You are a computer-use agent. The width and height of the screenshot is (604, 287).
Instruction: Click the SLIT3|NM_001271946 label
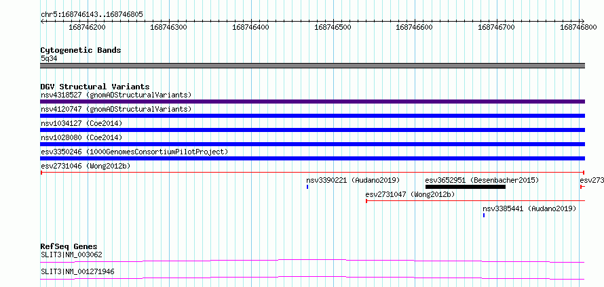click(x=77, y=271)
